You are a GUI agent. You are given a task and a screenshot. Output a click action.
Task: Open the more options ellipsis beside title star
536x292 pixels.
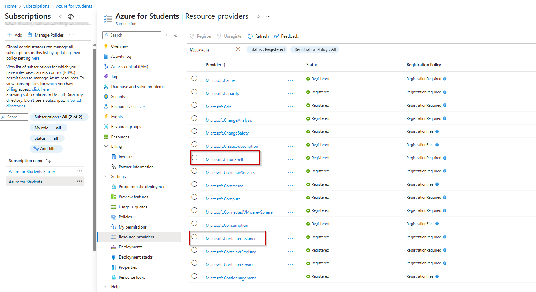point(268,17)
